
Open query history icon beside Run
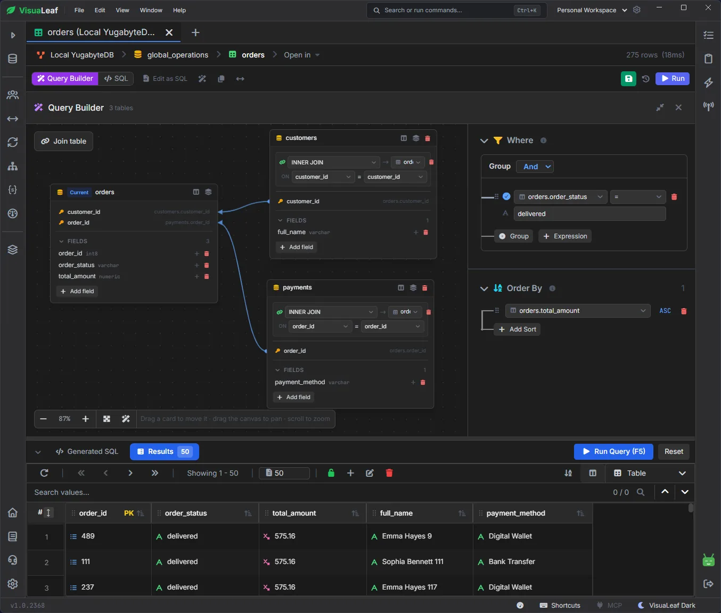[646, 79]
